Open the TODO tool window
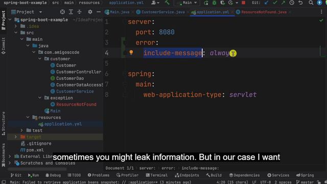This screenshot has height=184, width=327. 74,175
